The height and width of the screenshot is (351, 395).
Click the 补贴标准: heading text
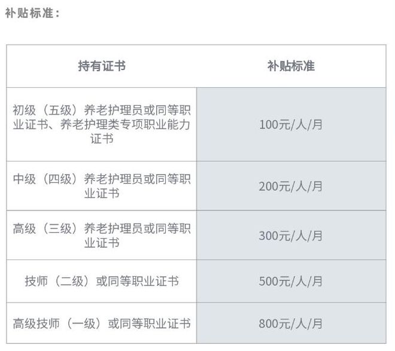point(32,13)
